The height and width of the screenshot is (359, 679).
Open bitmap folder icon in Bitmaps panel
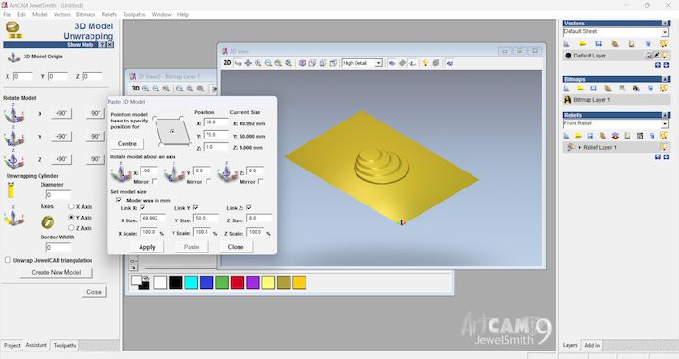pyautogui.click(x=580, y=89)
